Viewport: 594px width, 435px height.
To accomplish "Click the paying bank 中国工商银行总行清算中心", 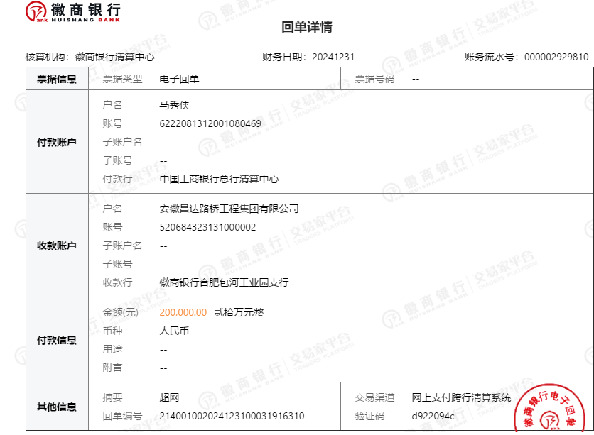I will pos(219,179).
